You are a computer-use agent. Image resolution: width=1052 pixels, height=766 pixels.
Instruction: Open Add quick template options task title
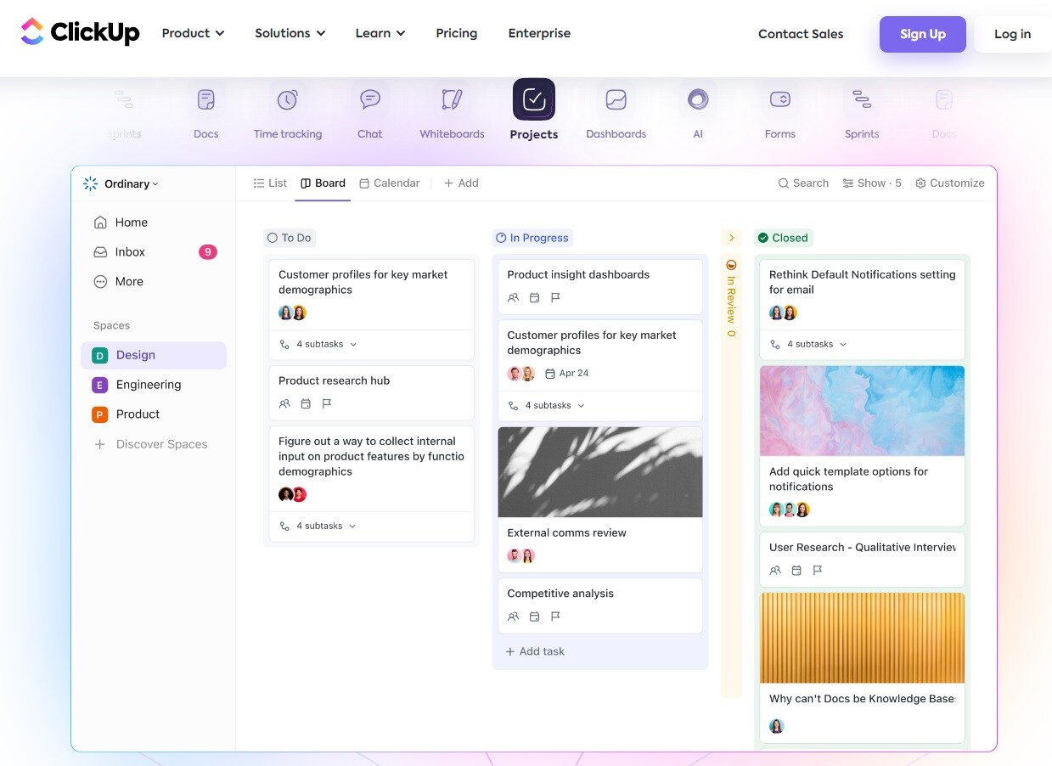pyautogui.click(x=848, y=479)
